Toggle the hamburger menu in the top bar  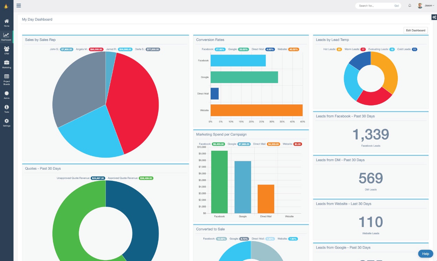(x=19, y=5)
